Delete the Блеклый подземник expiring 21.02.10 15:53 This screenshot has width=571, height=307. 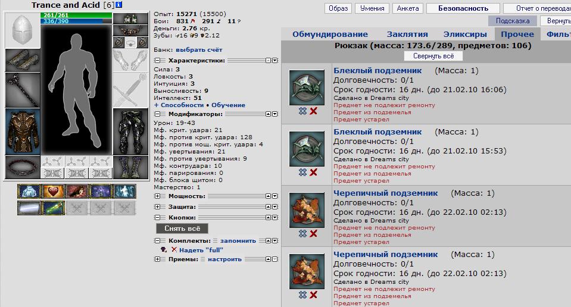(313, 172)
